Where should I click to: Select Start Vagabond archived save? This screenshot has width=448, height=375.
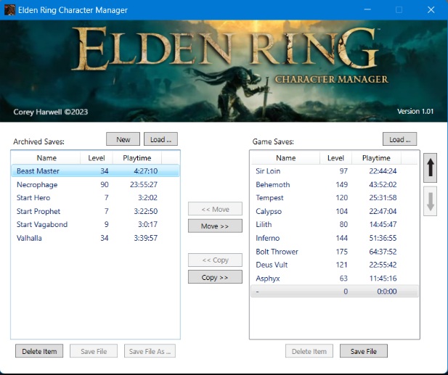point(95,224)
